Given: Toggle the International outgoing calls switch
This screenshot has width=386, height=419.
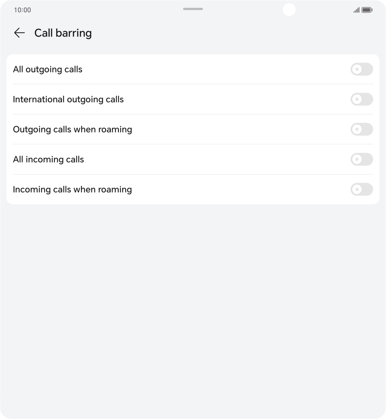Looking at the screenshot, I should pyautogui.click(x=362, y=99).
